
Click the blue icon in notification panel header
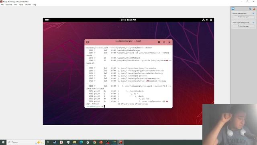coord(250,9)
